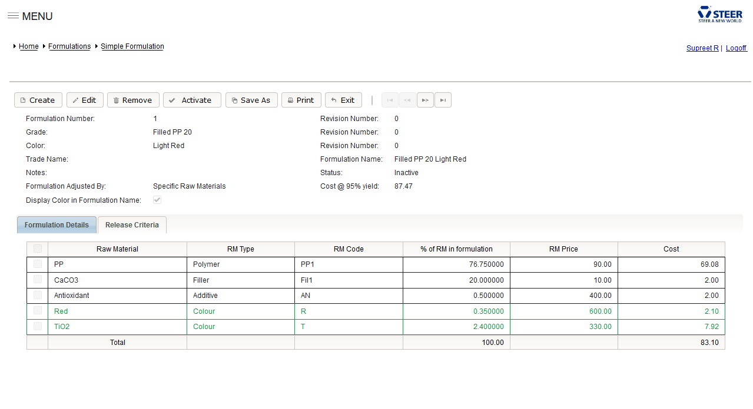Click Save As in the toolbar
The image size is (753, 409).
point(251,100)
